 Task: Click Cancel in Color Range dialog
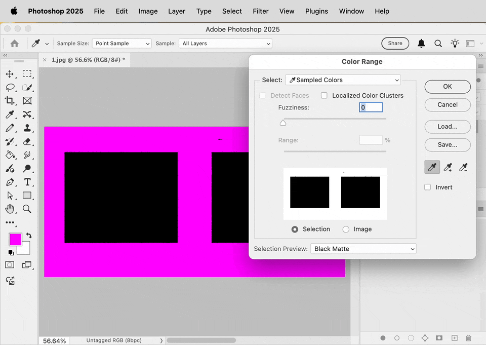448,105
